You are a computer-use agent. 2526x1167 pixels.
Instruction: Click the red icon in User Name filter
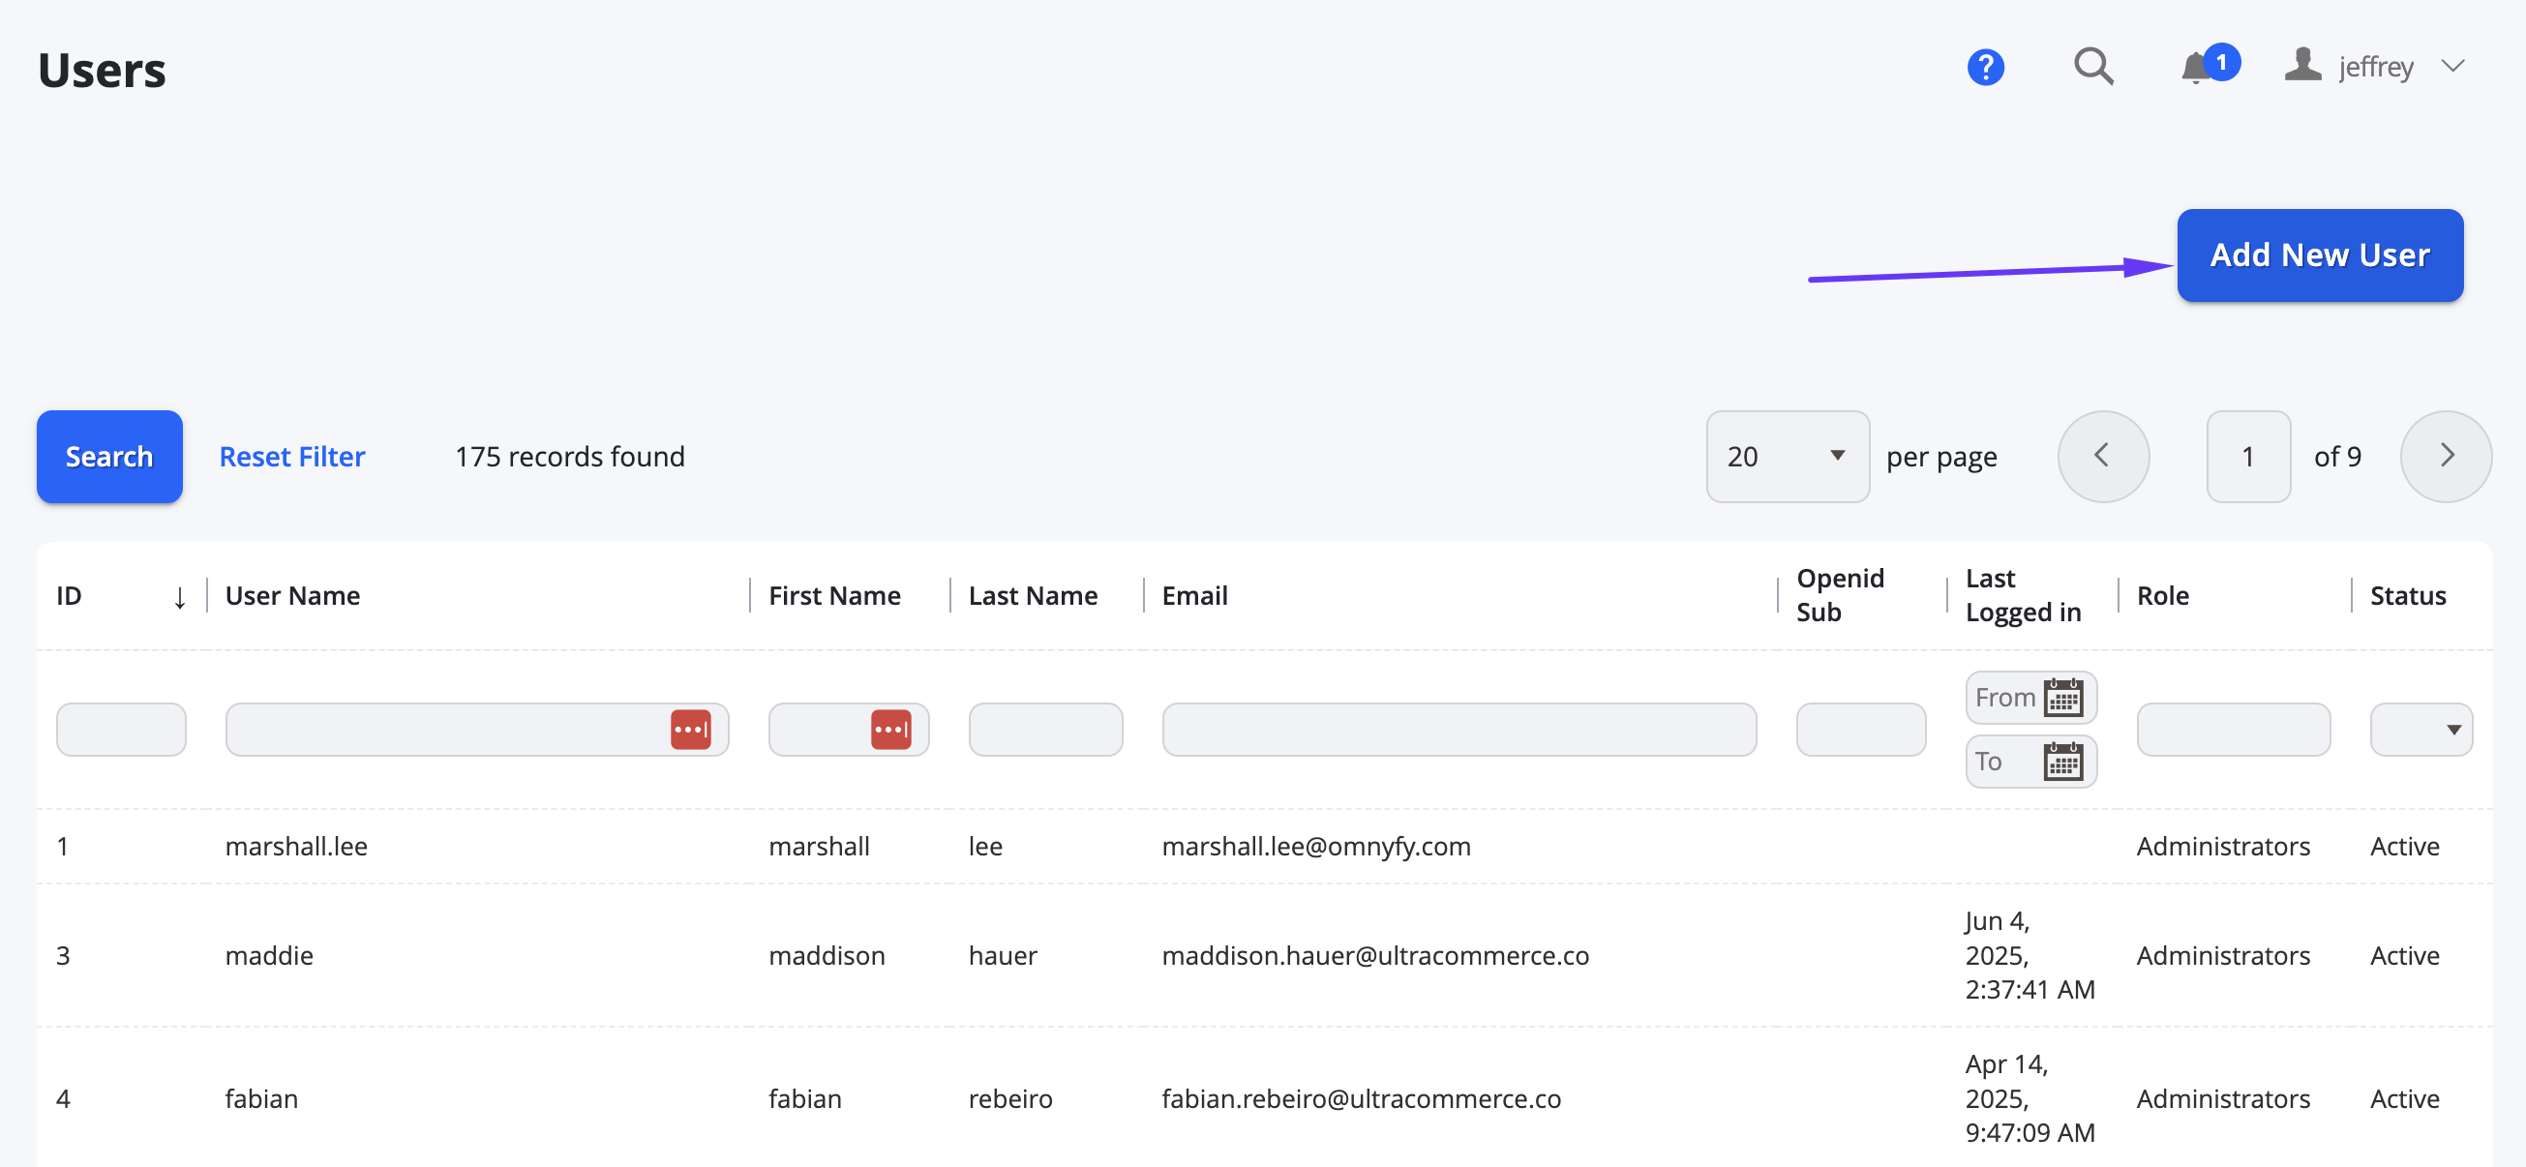(690, 729)
